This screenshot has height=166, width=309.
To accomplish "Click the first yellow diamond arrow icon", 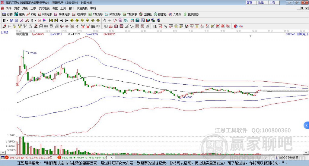I will (x=72, y=20).
